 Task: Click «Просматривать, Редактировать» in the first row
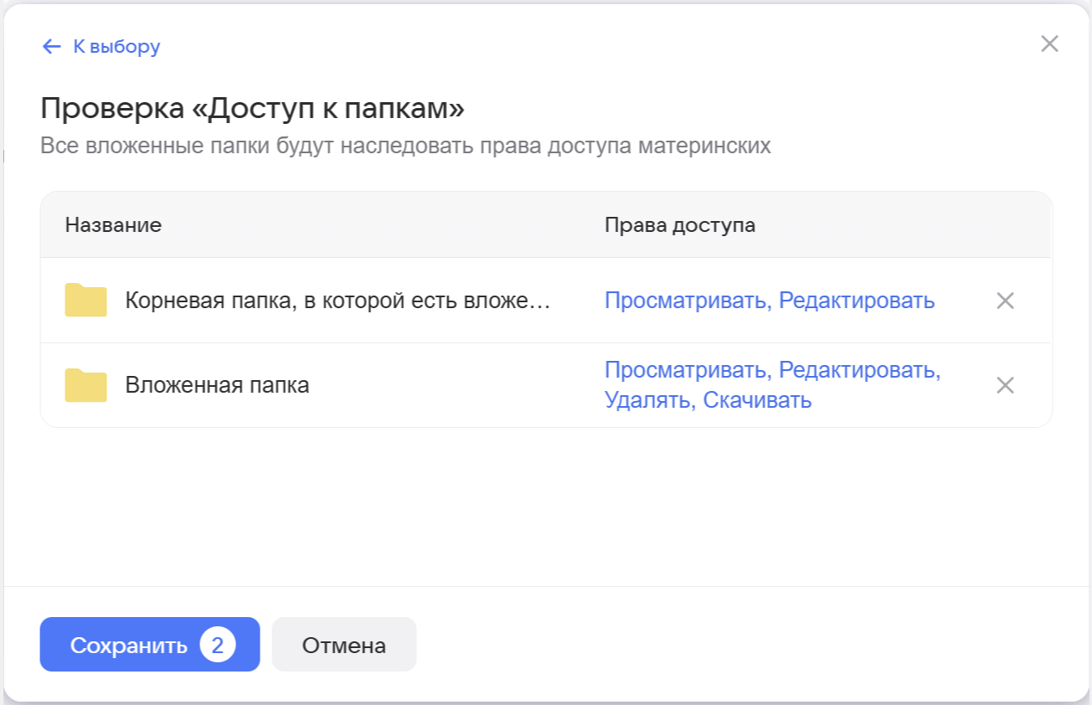coord(769,301)
